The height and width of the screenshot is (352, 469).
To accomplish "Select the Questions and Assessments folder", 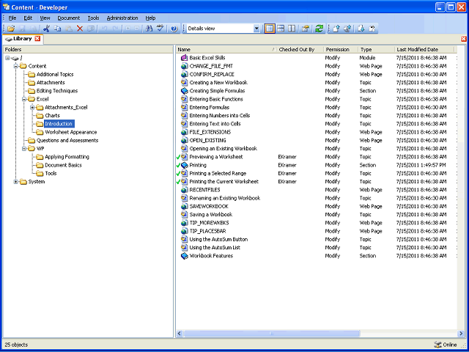I will pos(67,140).
